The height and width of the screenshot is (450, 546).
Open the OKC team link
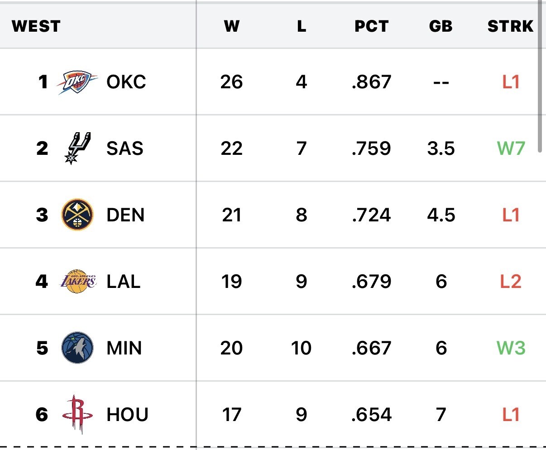click(x=126, y=82)
